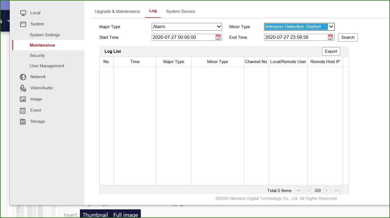The height and width of the screenshot is (218, 390).
Task: Export the log list
Action: [x=331, y=51]
